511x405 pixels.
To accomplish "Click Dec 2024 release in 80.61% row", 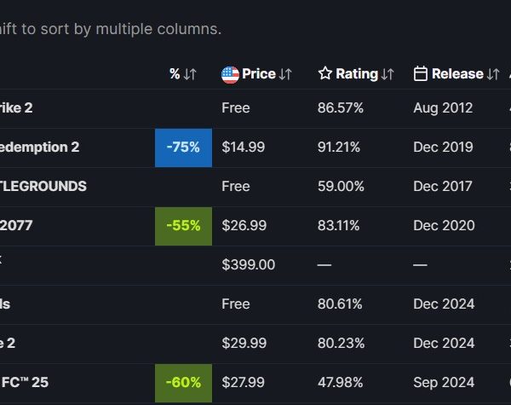I will coord(444,304).
